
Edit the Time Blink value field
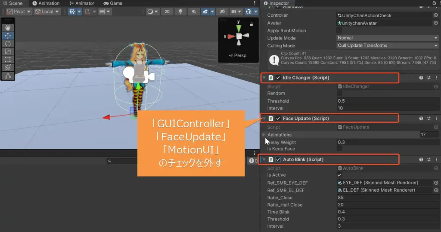coord(388,212)
